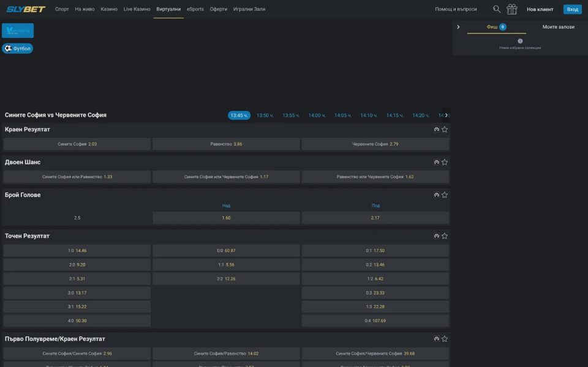Select the 13:50 ч. match time
The width and height of the screenshot is (588, 367).
tap(265, 116)
